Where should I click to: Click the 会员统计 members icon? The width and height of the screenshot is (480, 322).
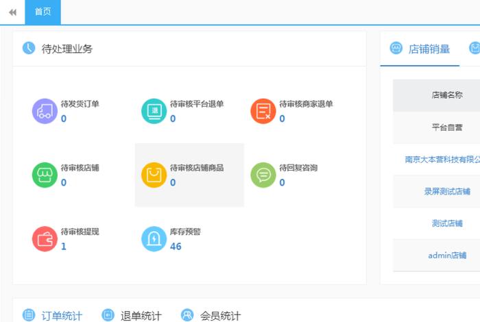[x=187, y=315]
